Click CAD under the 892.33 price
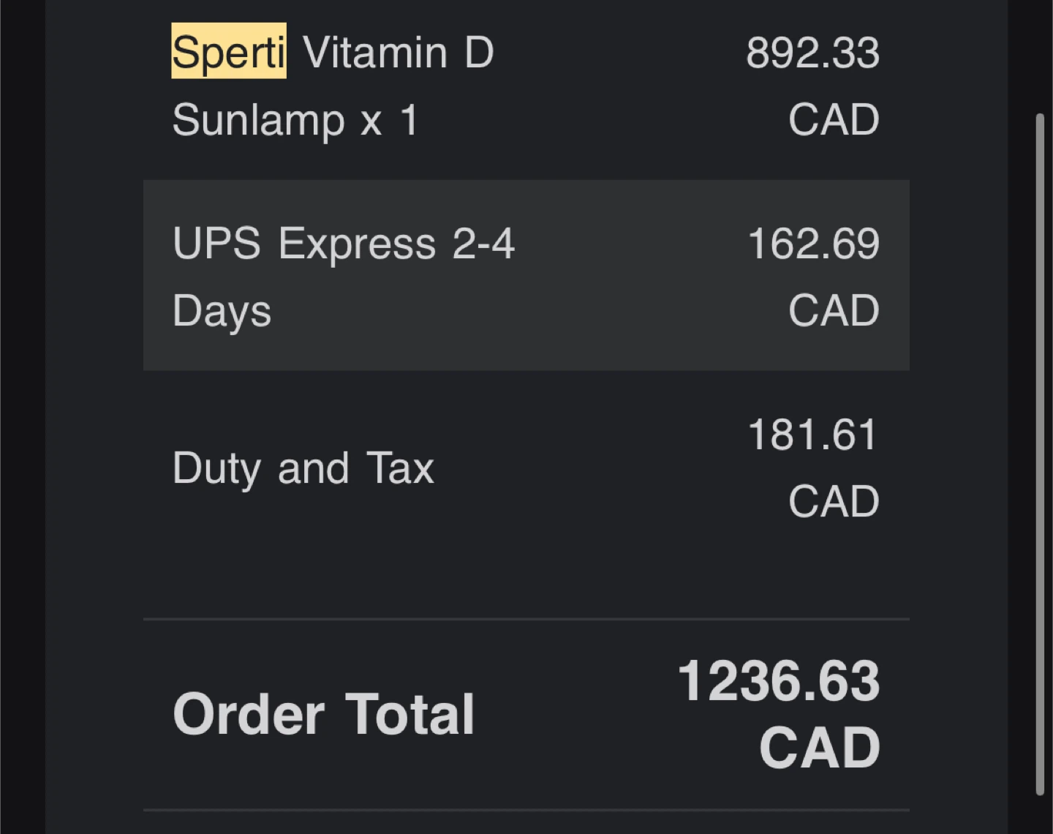 (834, 120)
